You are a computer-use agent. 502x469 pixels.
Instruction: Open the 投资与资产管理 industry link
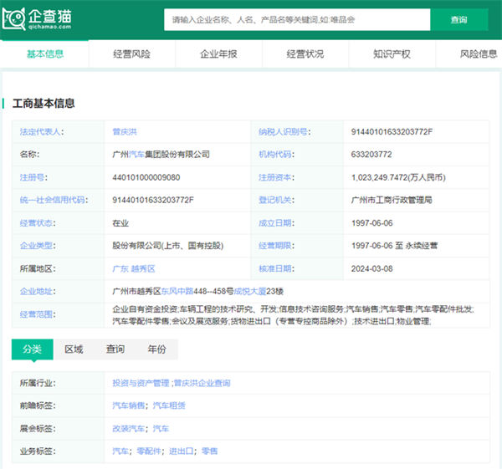141,383
